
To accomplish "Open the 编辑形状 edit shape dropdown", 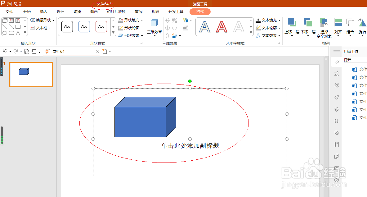I will pos(42,20).
